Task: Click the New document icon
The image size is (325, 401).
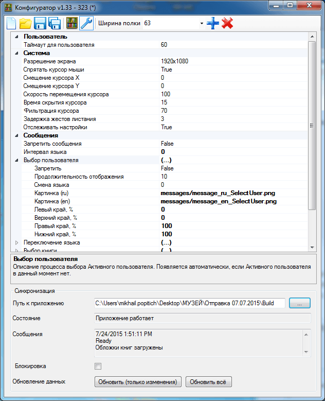Action: [x=11, y=23]
